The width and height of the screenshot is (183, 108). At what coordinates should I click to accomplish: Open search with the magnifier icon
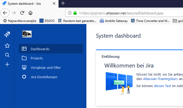(x=7, y=55)
